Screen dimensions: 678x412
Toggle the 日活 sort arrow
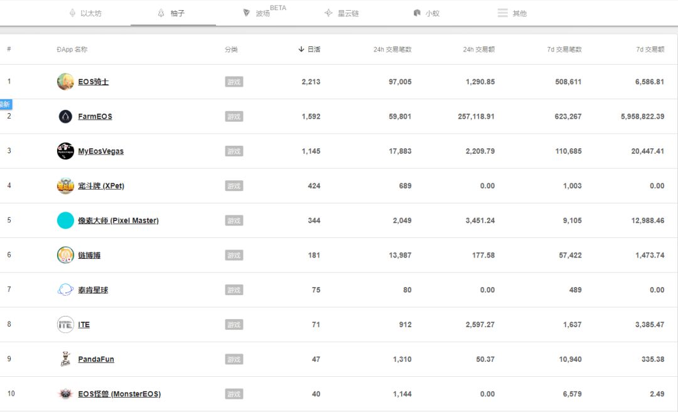(x=301, y=50)
